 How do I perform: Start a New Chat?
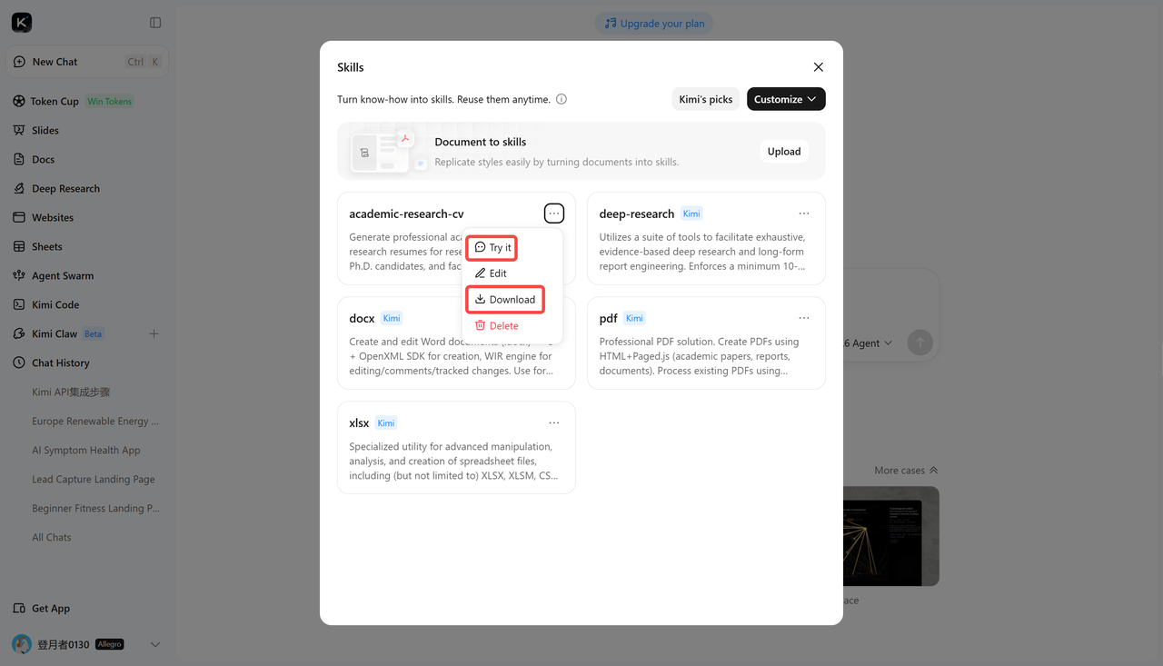87,62
